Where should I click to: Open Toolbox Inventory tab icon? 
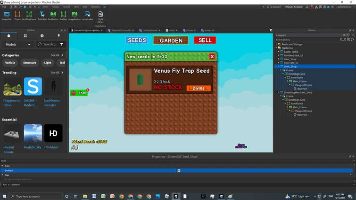click(x=25, y=36)
